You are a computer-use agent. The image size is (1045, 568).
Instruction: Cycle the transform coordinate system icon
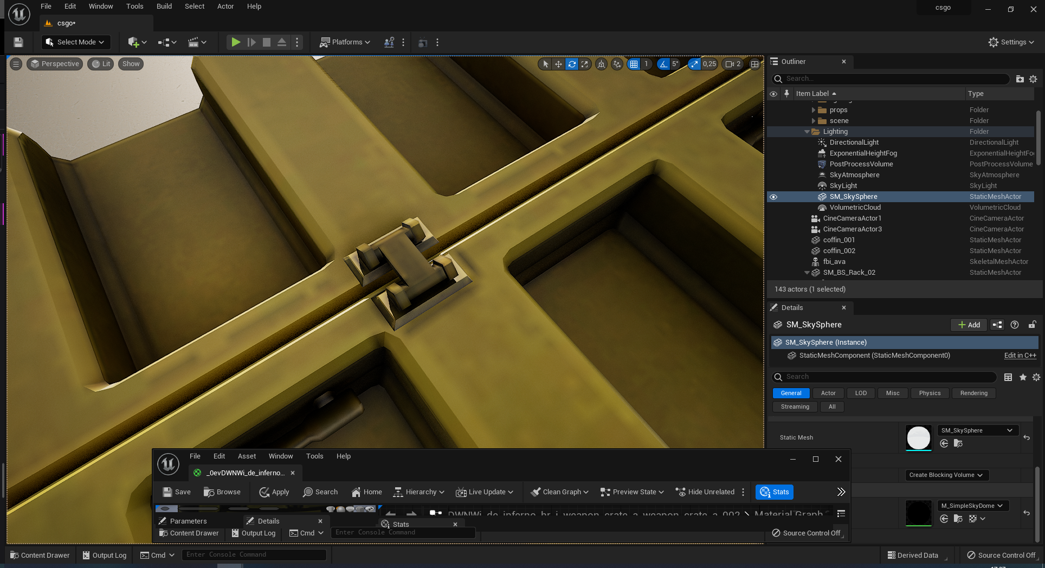pos(601,64)
